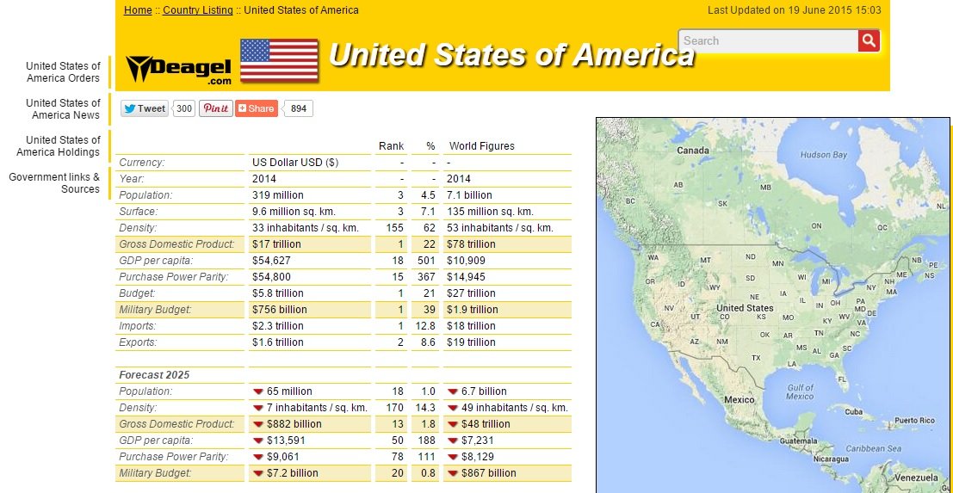Click the 33 inhabitants / sq. km. density
Viewport: 953px width, 493px height.
pyautogui.click(x=305, y=228)
